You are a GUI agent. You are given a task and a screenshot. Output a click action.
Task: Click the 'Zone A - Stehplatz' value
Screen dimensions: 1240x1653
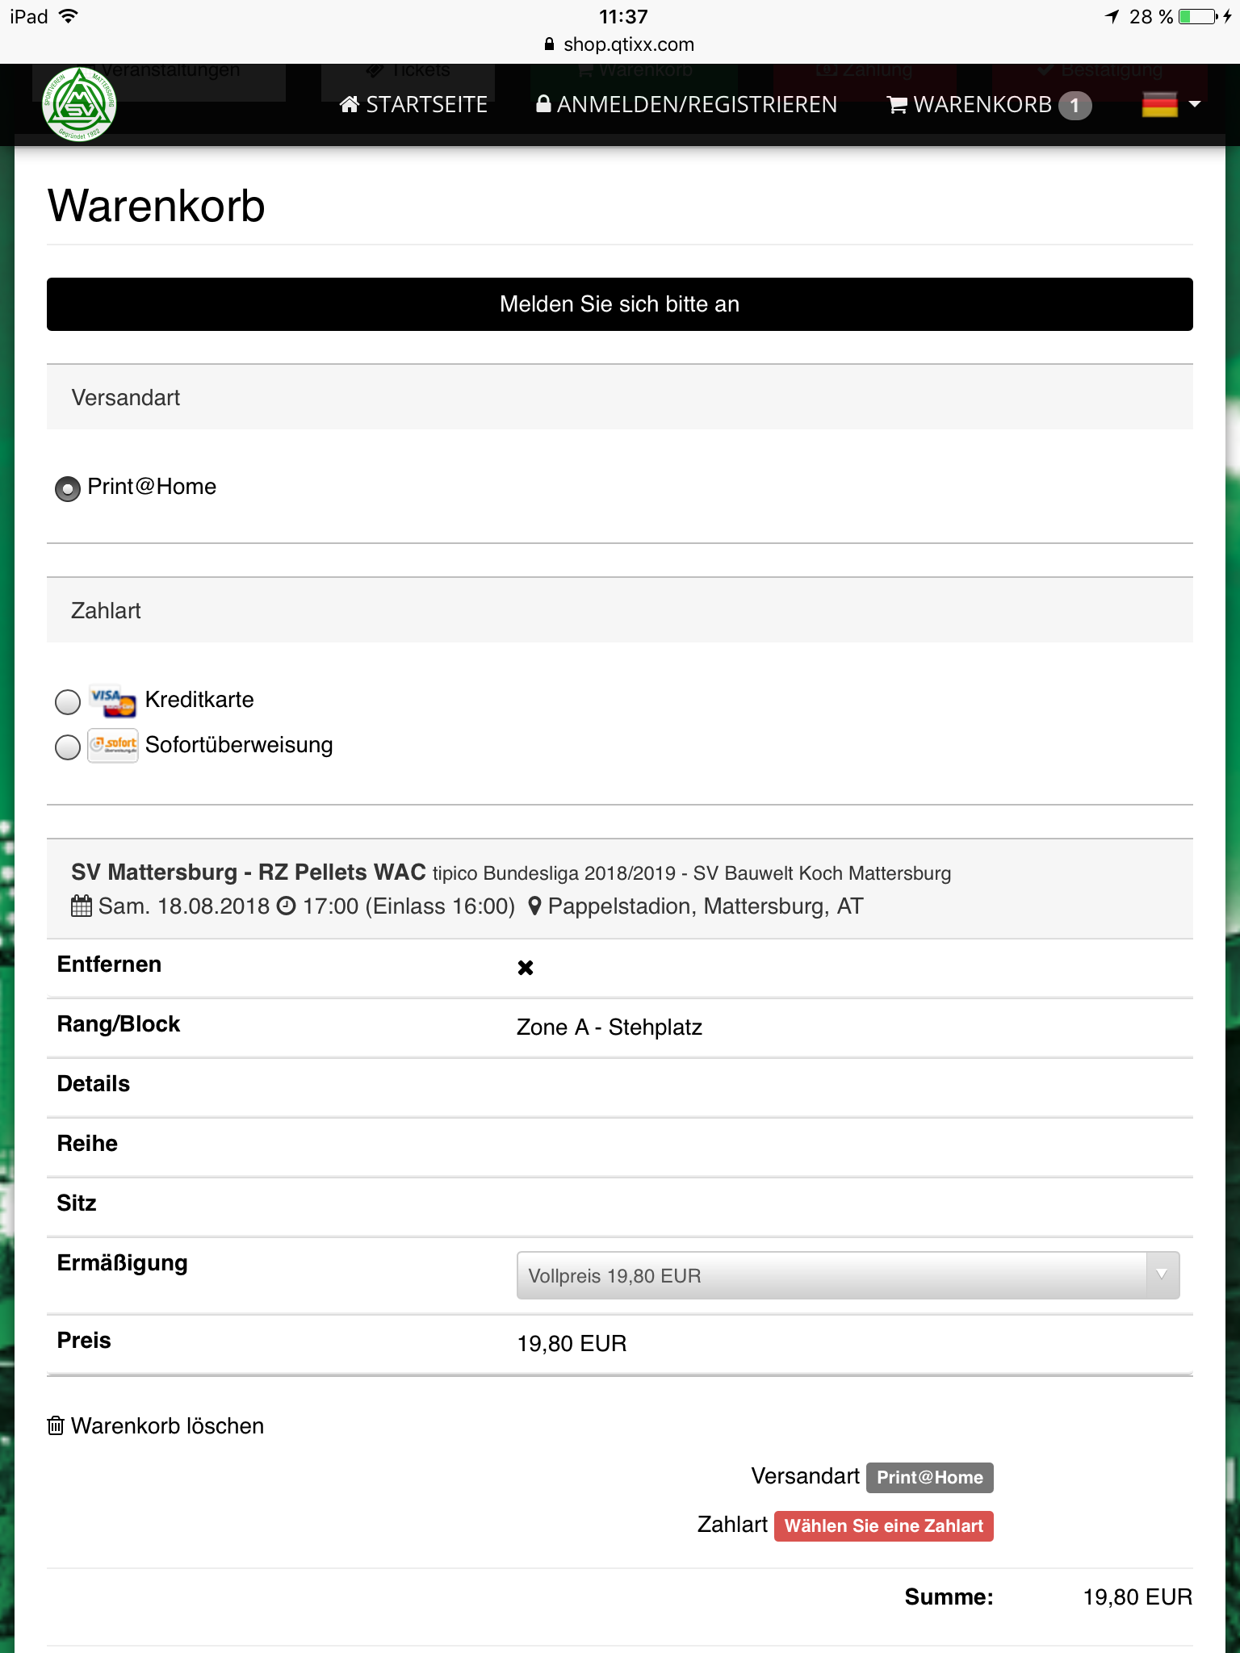(610, 1027)
